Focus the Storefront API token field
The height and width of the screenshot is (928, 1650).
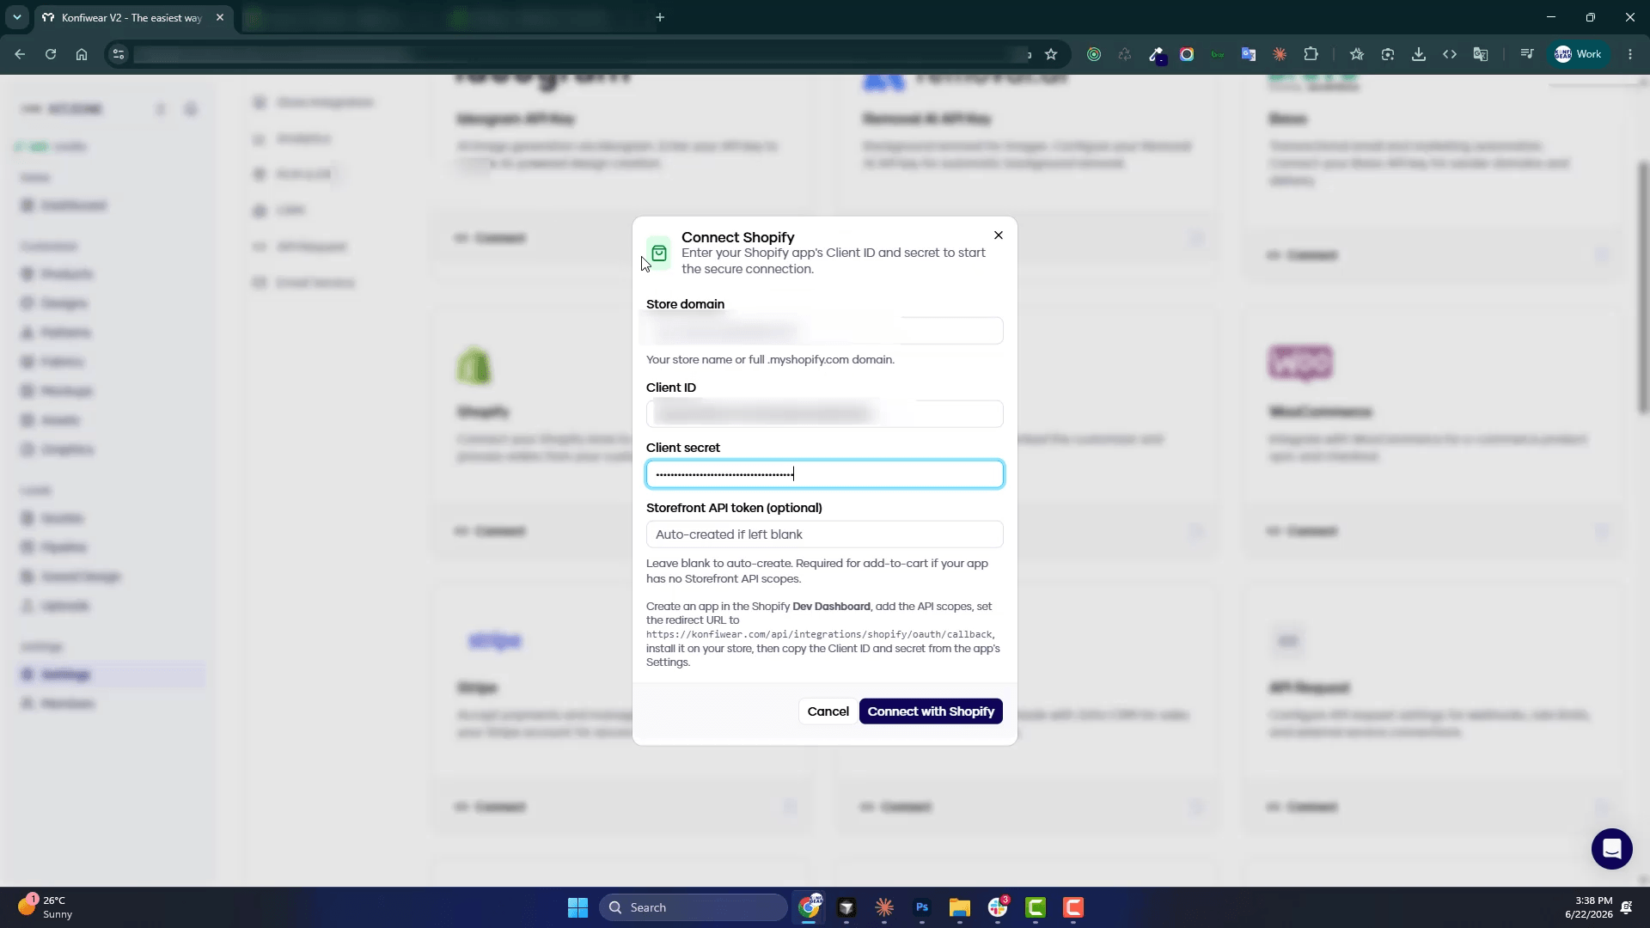(x=824, y=534)
